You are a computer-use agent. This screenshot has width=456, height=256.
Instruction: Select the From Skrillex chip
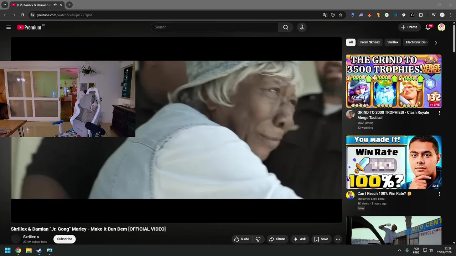(370, 42)
